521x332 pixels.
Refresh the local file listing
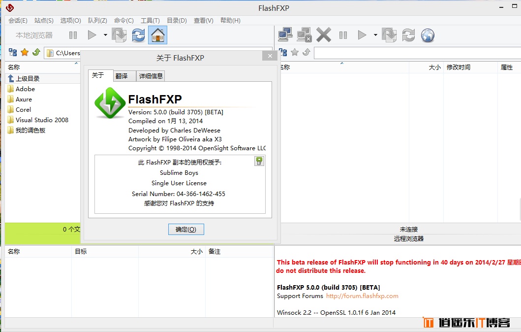coord(138,35)
